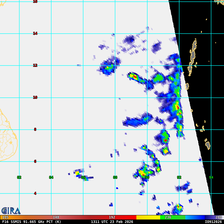Click the green longitude label 88
Viewport: 224px width, 224px height.
115,178
